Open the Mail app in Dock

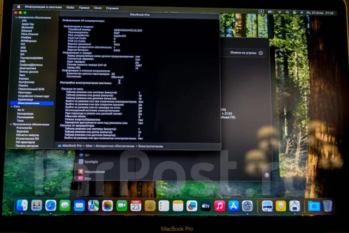pyautogui.click(x=79, y=206)
